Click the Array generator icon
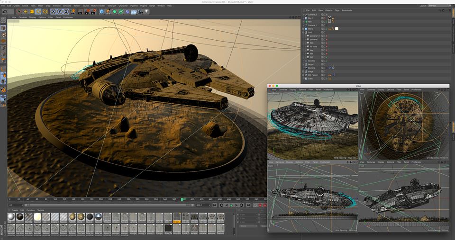455x240 pixels. pos(121,11)
